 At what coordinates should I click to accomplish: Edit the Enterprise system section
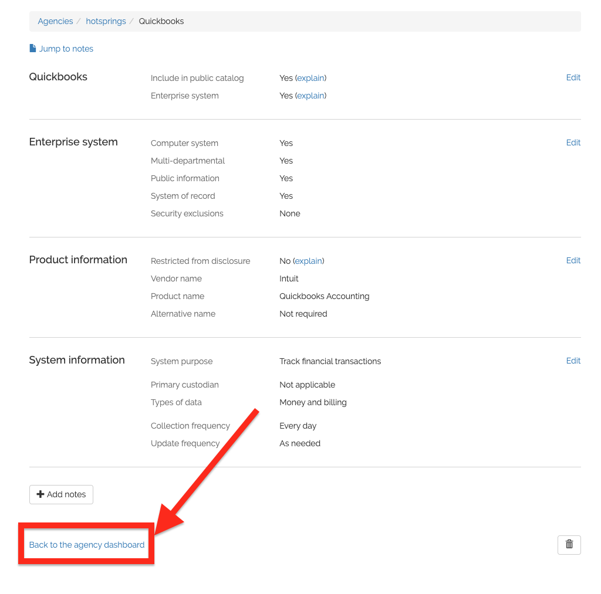(x=573, y=142)
